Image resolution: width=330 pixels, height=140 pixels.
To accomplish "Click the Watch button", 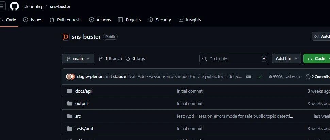I will tap(321, 37).
